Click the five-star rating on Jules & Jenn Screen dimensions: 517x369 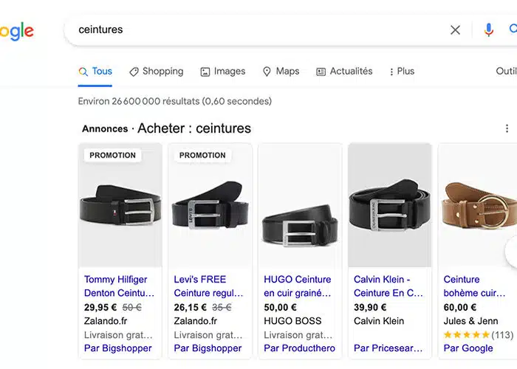point(465,335)
